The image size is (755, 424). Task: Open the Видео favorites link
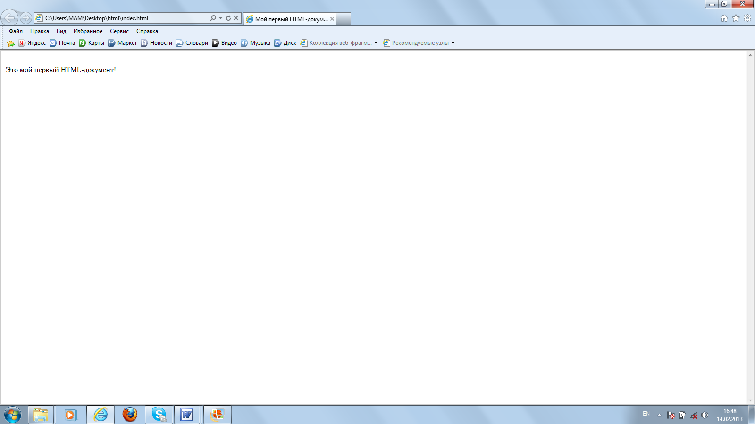coord(225,43)
